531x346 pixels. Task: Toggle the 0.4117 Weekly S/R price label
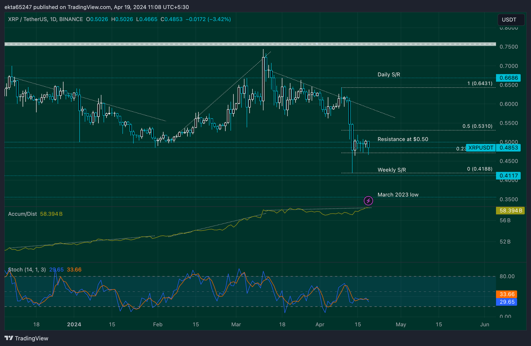click(508, 176)
